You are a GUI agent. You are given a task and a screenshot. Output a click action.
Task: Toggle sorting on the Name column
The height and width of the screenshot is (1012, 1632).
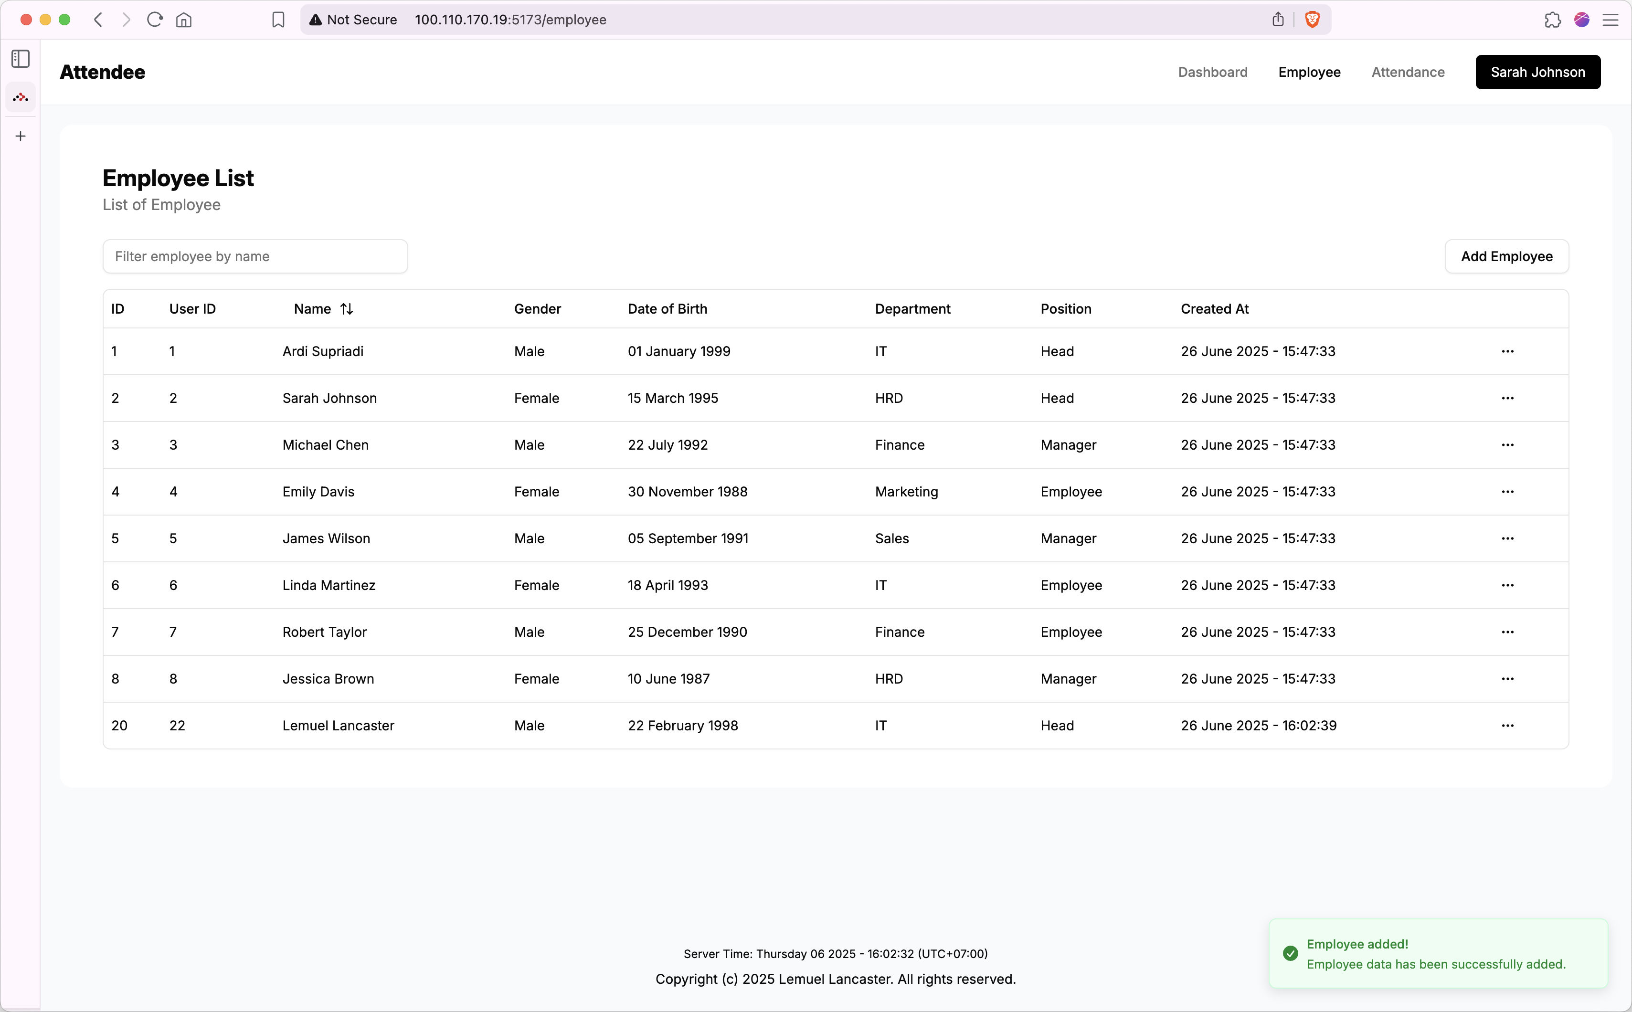pos(346,308)
